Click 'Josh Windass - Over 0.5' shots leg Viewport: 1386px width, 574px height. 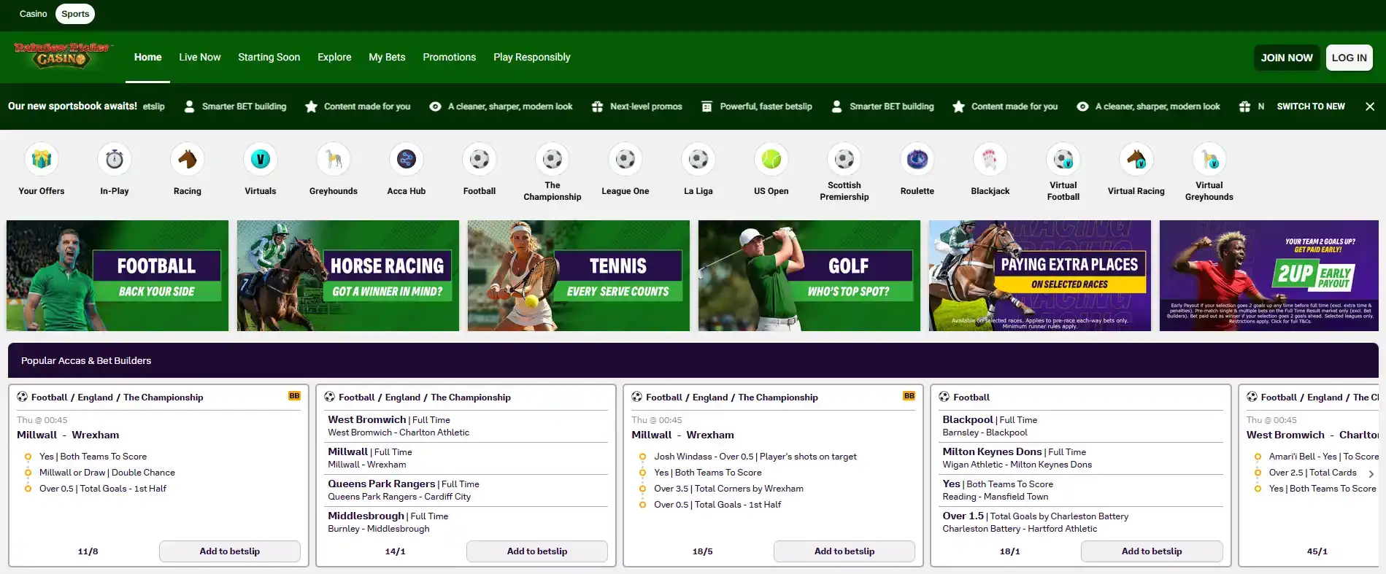coord(755,457)
